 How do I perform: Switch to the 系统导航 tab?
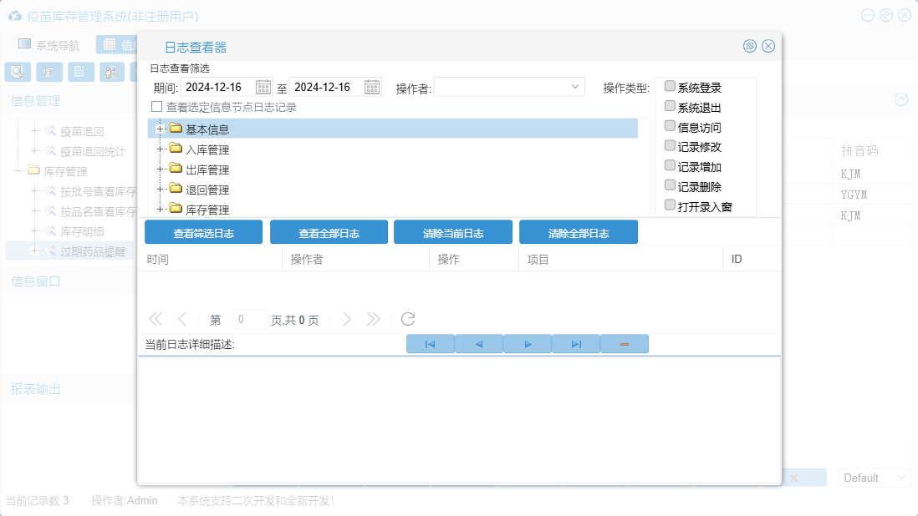pyautogui.click(x=49, y=45)
